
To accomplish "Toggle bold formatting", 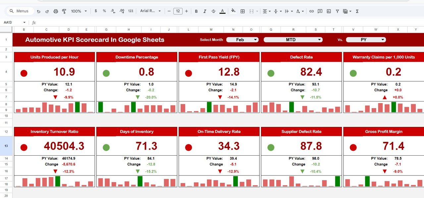I will click(196, 11).
